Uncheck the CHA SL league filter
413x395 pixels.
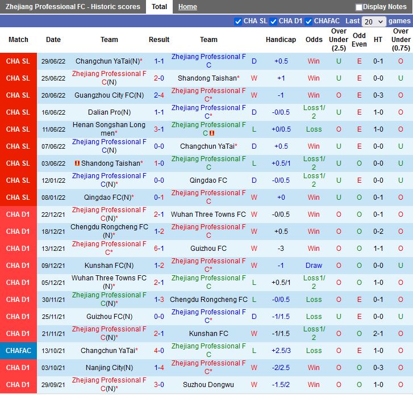[238, 21]
